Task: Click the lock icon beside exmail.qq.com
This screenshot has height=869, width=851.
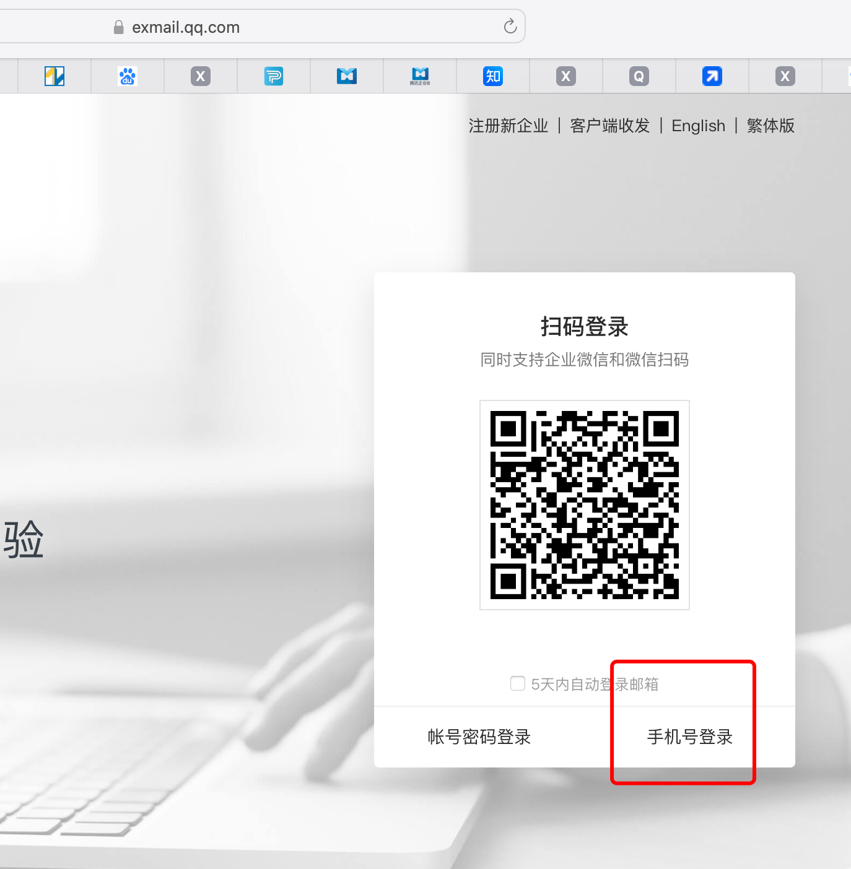Action: (x=119, y=27)
